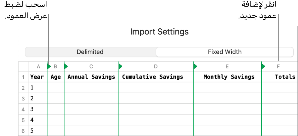Image resolution: width=298 pixels, height=136 pixels.
Task: Switch to the Fixed Width tab
Action: 224,52
